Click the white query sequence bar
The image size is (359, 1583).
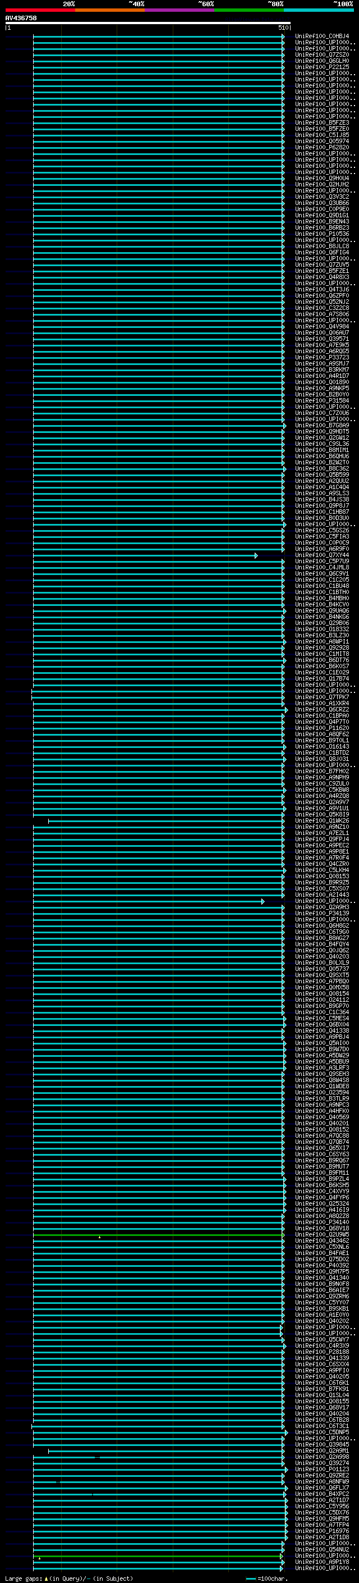(x=148, y=22)
